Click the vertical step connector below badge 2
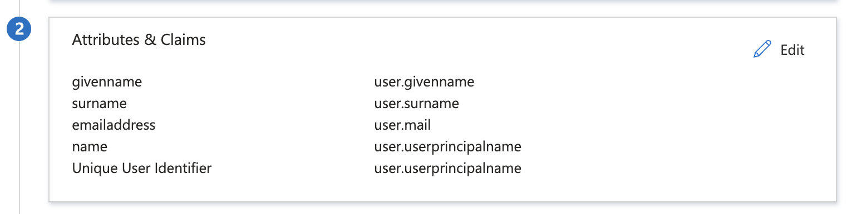Image resolution: width=867 pixels, height=214 pixels. click(x=19, y=128)
